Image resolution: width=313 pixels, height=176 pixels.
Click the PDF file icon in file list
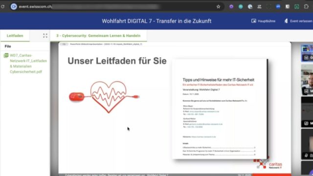click(6, 55)
